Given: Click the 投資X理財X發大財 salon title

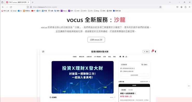Looking at the screenshot, I should [x=100, y=52].
